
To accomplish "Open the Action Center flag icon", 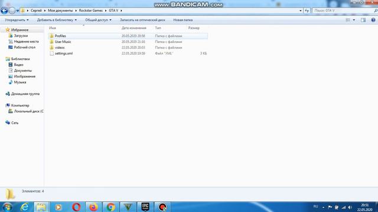I will [x=330, y=207].
